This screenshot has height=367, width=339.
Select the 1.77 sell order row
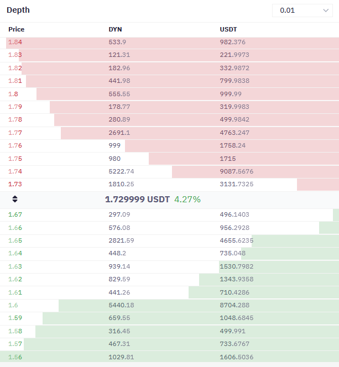[x=169, y=133]
